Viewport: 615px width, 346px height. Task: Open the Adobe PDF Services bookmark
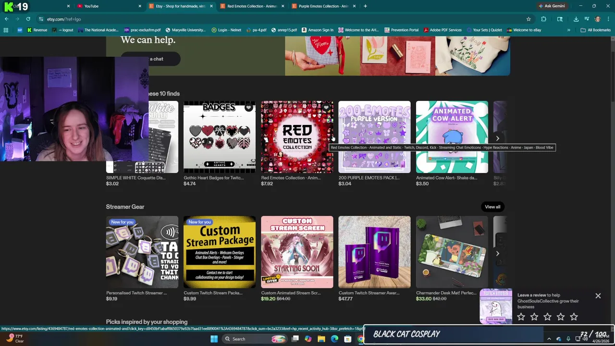coord(442,30)
